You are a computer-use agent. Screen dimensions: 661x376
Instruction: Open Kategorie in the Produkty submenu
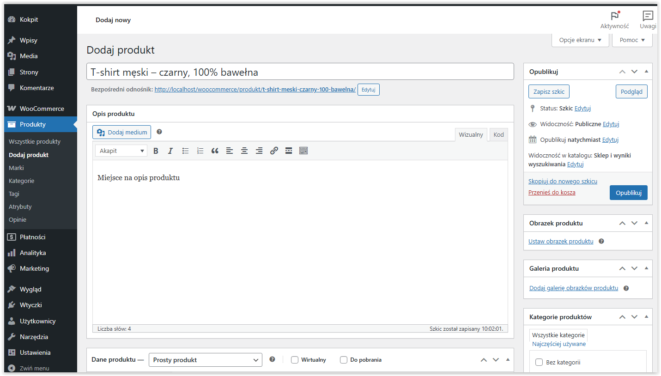point(21,181)
